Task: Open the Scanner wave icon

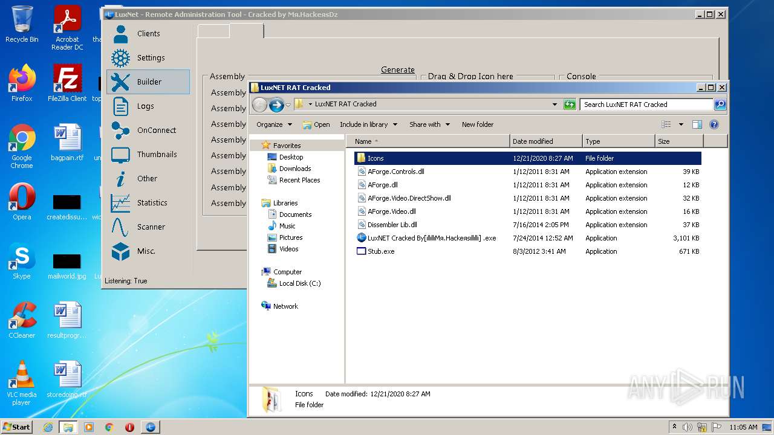Action: pos(120,227)
